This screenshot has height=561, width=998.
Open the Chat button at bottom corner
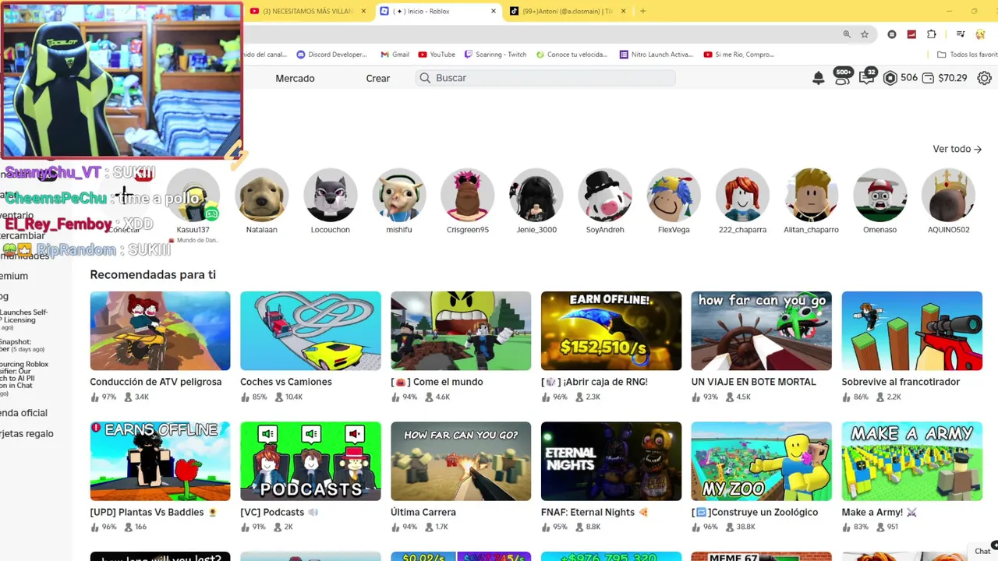coord(984,550)
